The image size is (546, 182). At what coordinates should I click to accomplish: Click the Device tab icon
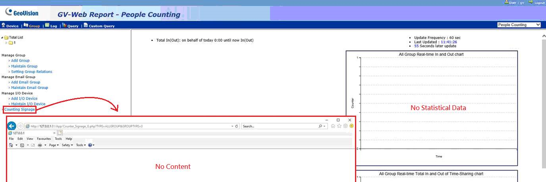[4, 25]
